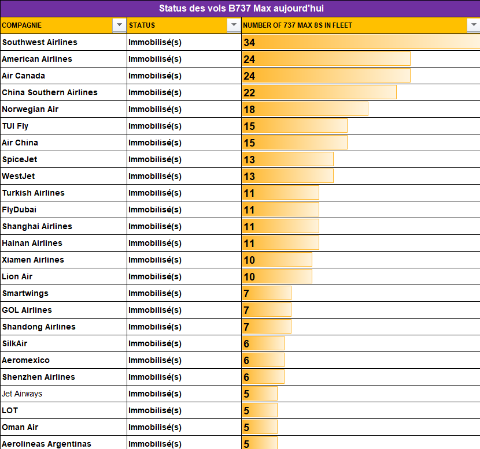
Task: Select the Smartwings cell
Action: [x=64, y=294]
